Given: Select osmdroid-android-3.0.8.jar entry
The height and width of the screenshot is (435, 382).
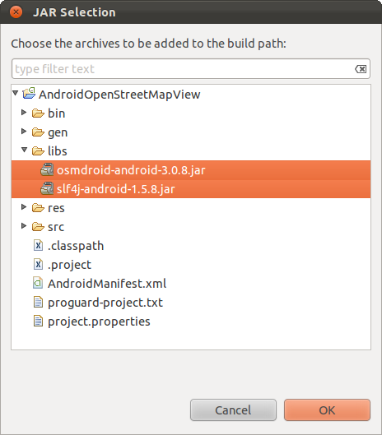Looking at the screenshot, I should click(x=191, y=169).
